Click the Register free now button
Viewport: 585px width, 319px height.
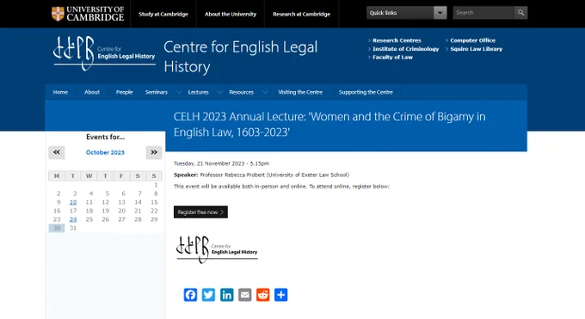coord(200,212)
